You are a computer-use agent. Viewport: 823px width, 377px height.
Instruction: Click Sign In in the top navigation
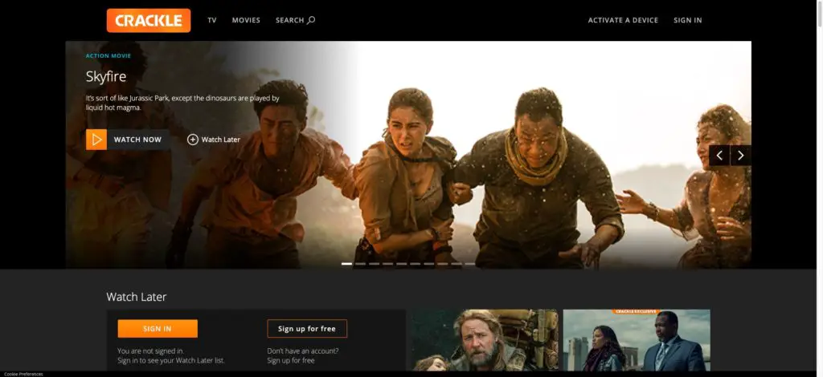[688, 20]
